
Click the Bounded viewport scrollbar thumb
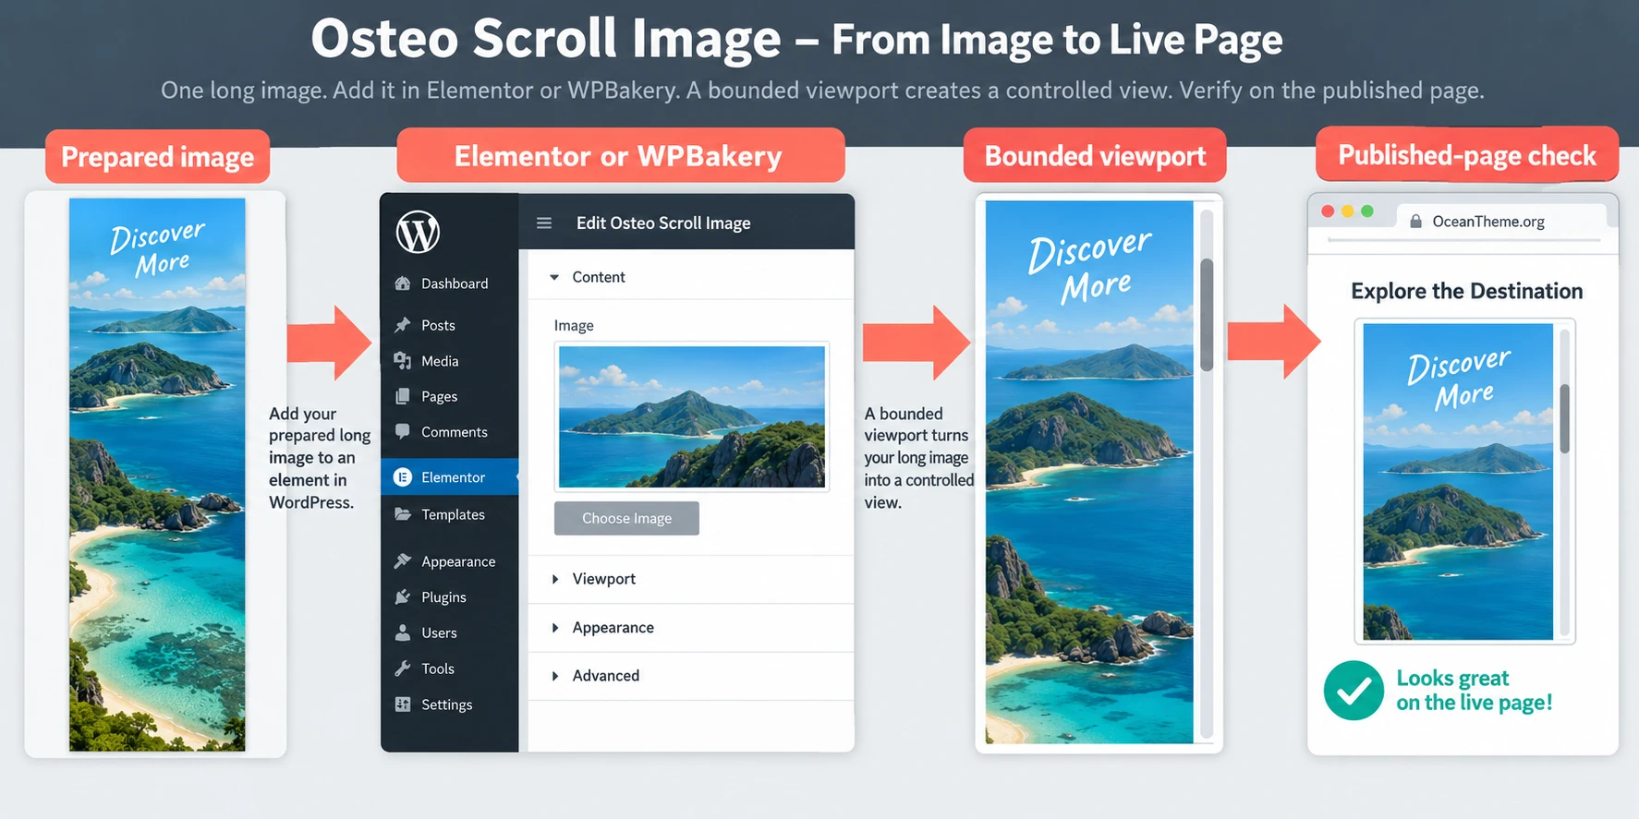[1207, 315]
